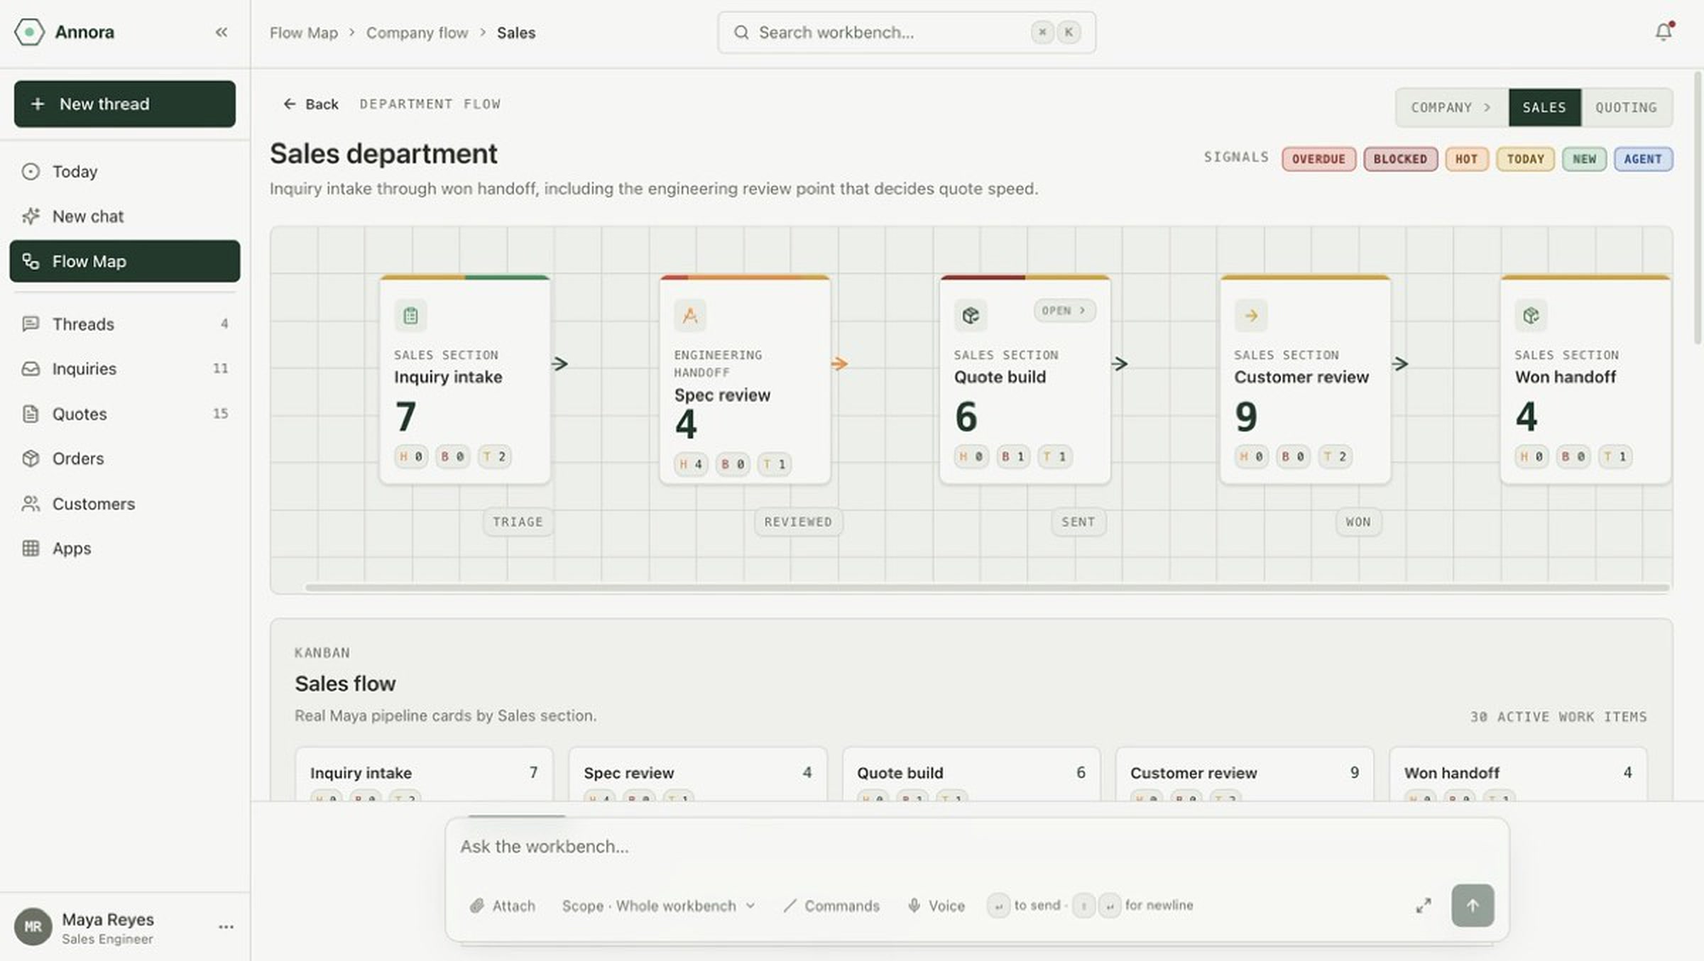
Task: Click the Today clock icon
Action: point(31,171)
